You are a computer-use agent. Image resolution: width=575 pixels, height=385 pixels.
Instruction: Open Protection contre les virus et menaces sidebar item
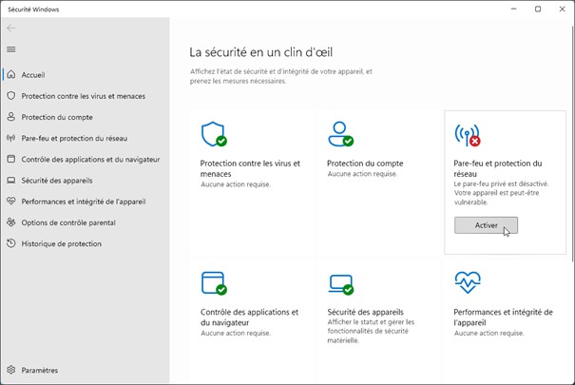click(x=83, y=96)
